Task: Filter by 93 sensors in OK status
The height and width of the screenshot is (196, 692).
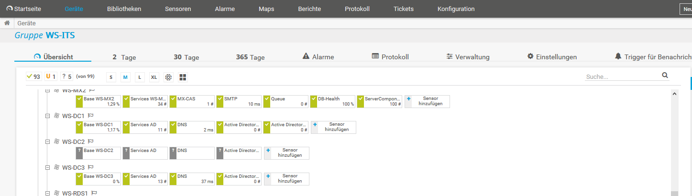Action: tap(33, 76)
